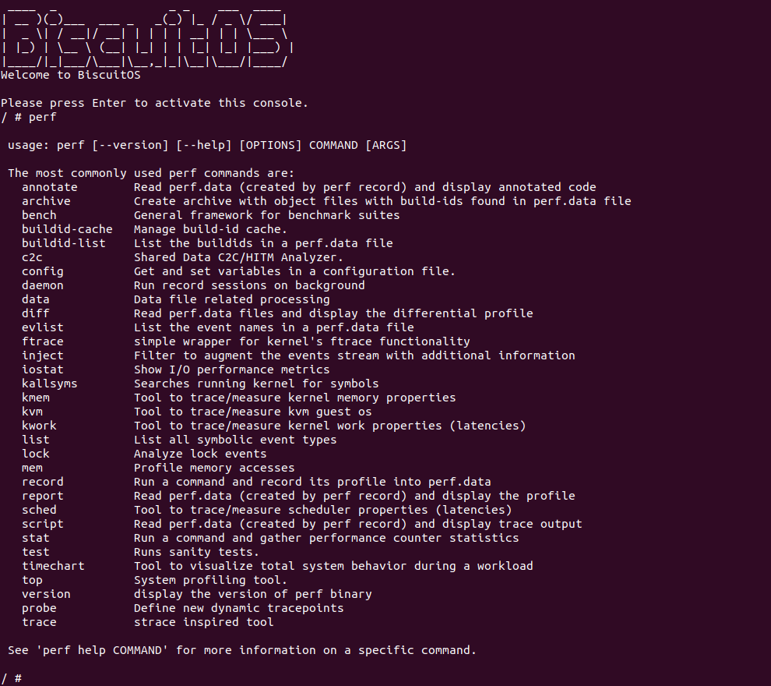The width and height of the screenshot is (771, 686).
Task: Click the 'daemon' command name
Action: (x=43, y=285)
